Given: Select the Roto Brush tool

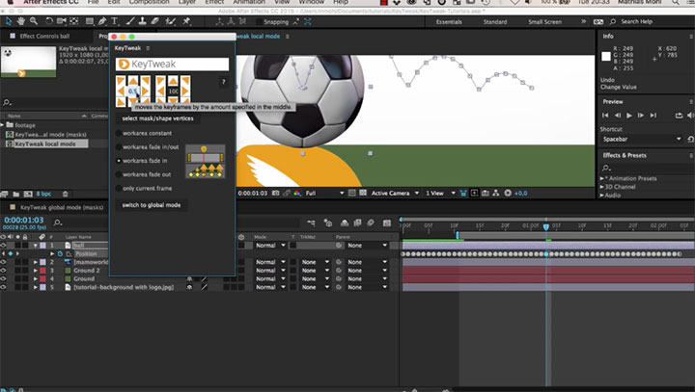Looking at the screenshot, I should 170,21.
